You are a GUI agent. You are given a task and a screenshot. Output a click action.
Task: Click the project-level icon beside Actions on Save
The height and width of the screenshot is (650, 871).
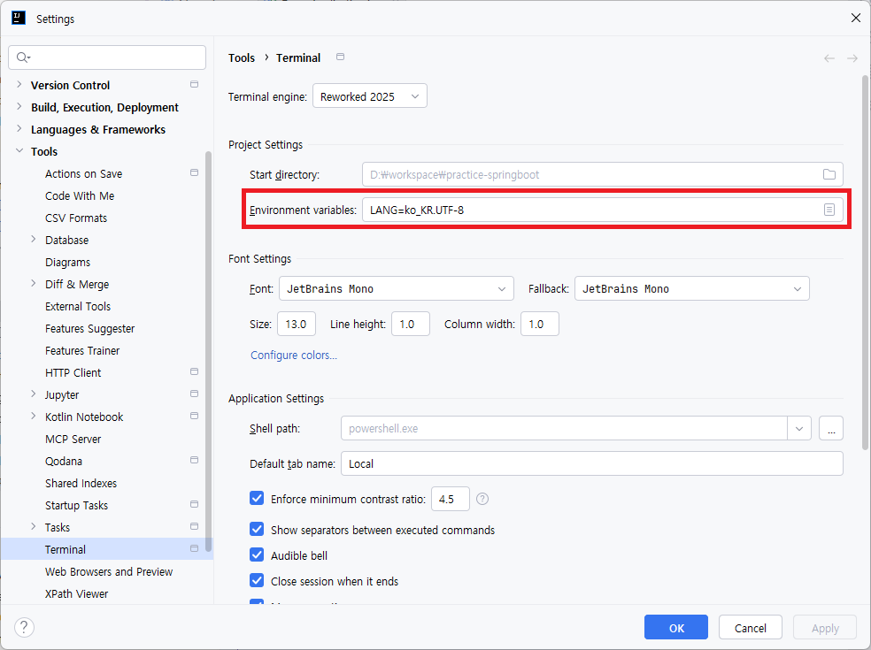(x=194, y=172)
